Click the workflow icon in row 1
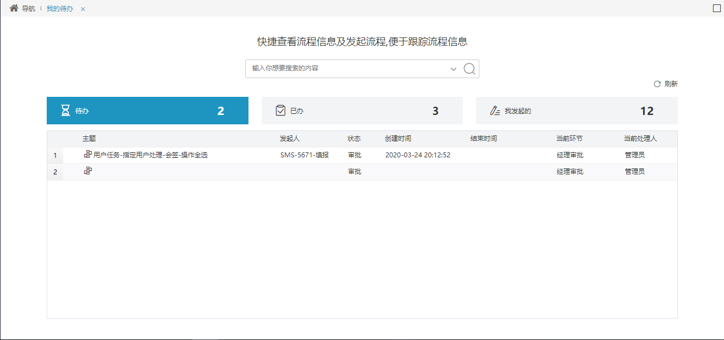 click(87, 155)
